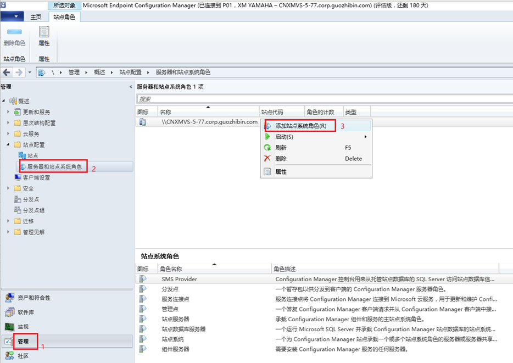Viewport: 513px width, 363px height.
Task: Click the server icon beside CNXMVS-5-77
Action: point(142,121)
